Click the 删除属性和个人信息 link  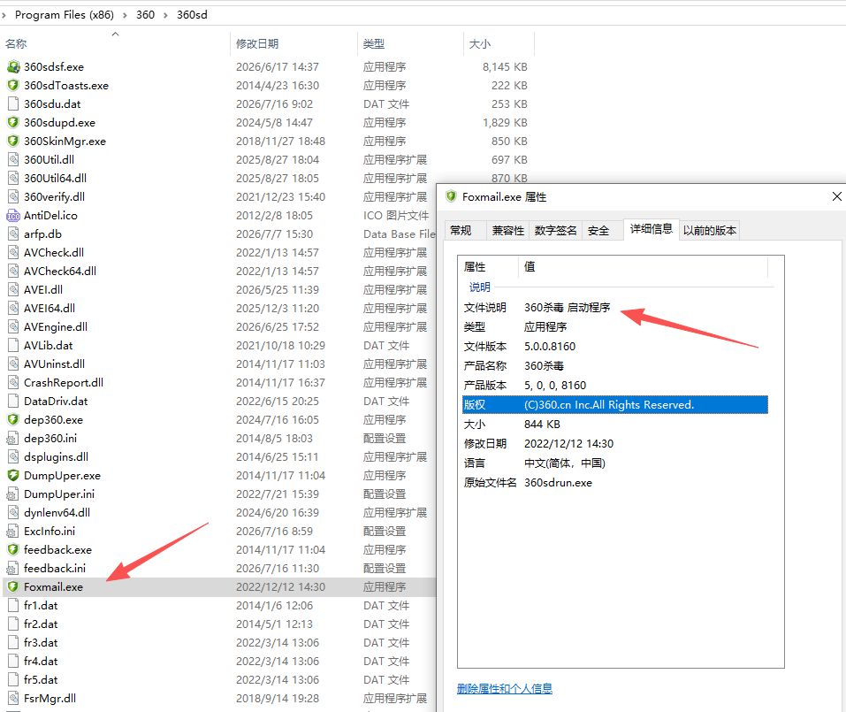(505, 689)
